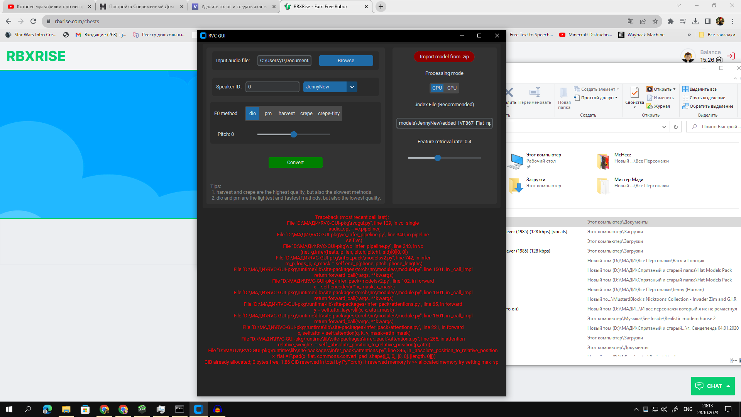
Task: Switch processing mode to CPU
Action: coord(452,88)
